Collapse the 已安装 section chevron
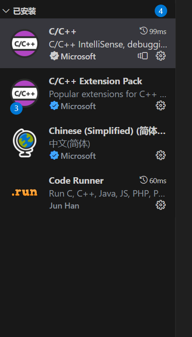 (6, 11)
